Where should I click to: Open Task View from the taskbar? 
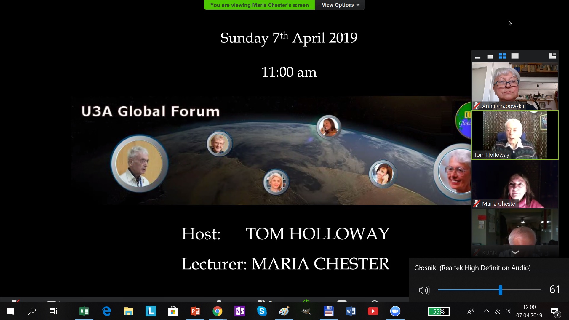(x=53, y=311)
